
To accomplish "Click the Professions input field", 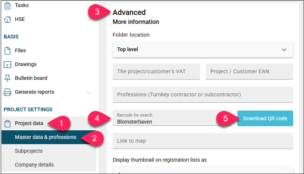I will pos(203,94).
